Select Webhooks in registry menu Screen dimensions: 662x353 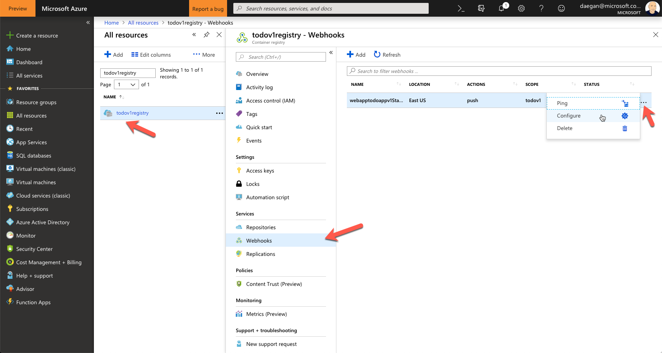(281, 240)
